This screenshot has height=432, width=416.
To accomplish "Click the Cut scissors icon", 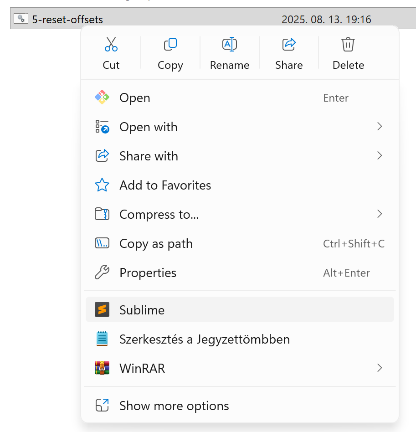I will [x=111, y=45].
